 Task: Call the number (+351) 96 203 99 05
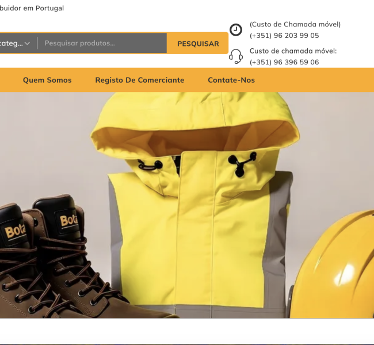(x=284, y=36)
